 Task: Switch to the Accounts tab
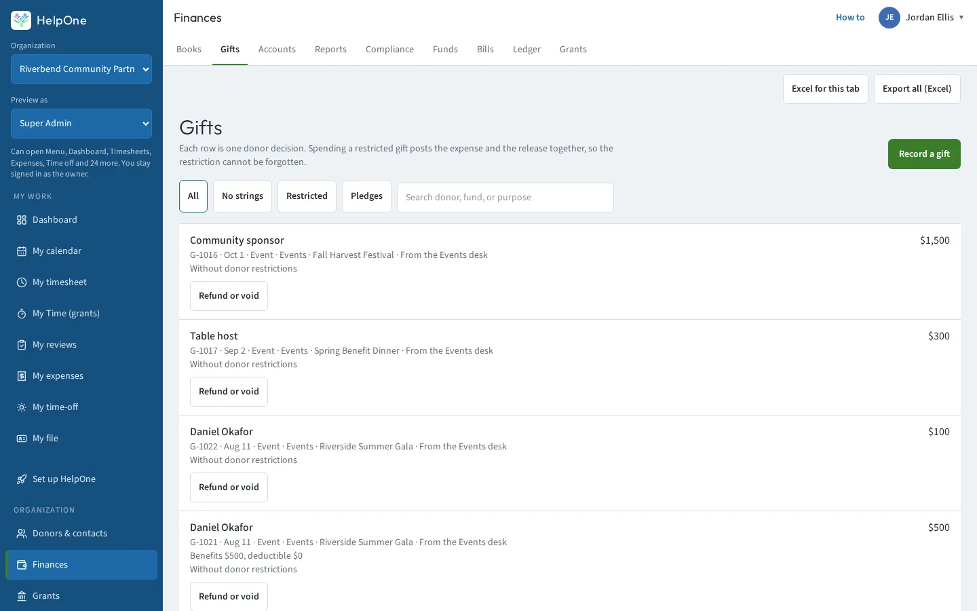click(x=277, y=50)
